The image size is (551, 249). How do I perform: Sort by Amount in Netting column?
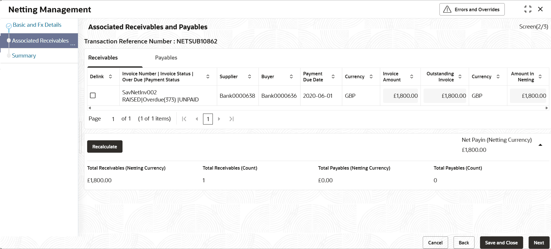point(540,76)
